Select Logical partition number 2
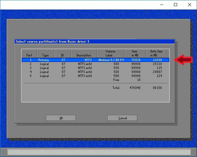The image size is (197, 157). pyautogui.click(x=95, y=64)
